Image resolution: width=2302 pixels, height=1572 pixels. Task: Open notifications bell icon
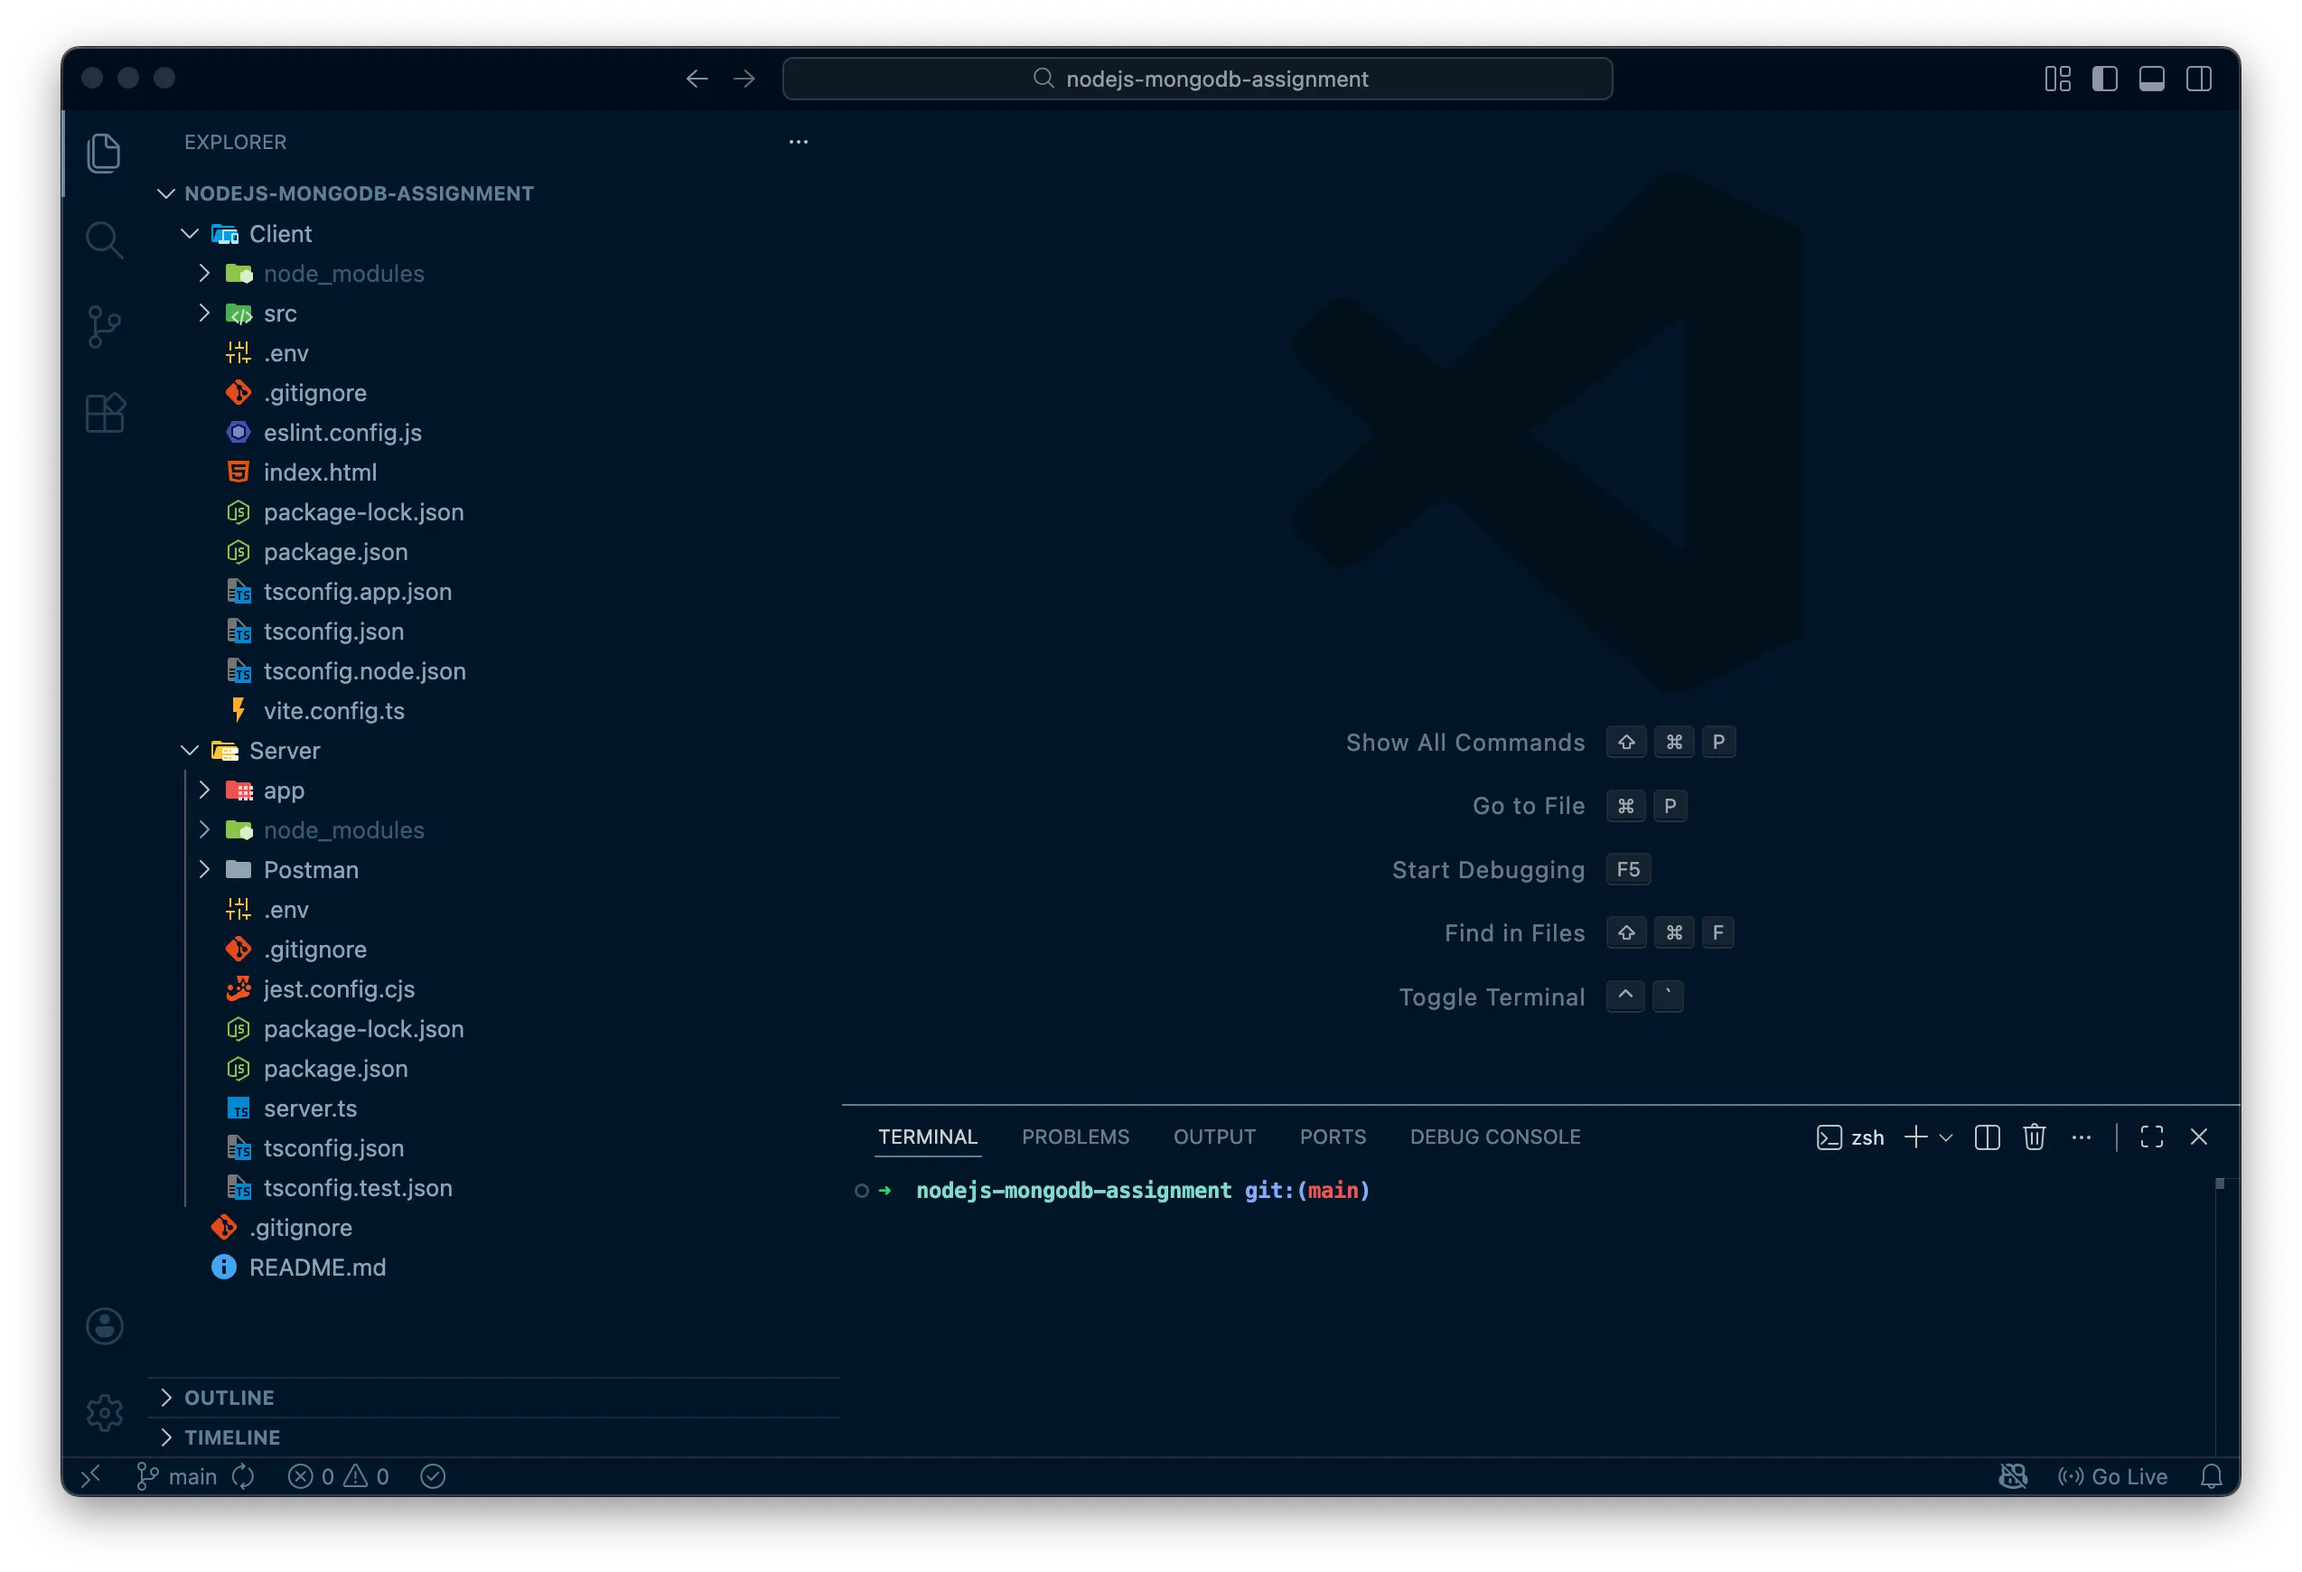pyautogui.click(x=2211, y=1476)
